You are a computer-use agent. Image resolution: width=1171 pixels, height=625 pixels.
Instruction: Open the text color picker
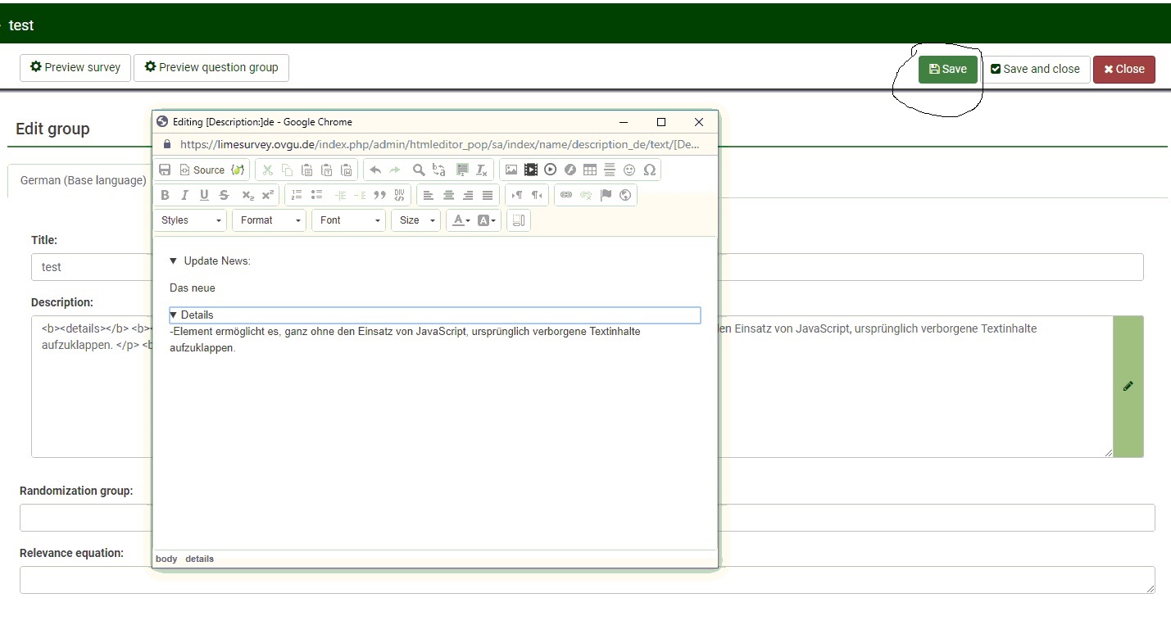click(461, 220)
